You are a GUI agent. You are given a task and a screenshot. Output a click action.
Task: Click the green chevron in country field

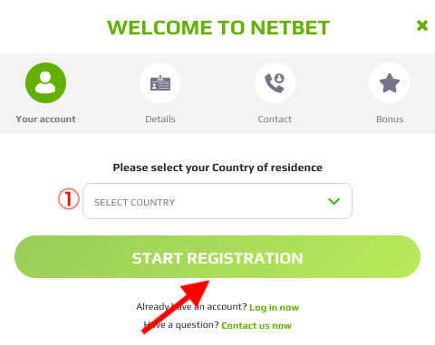pos(333,201)
